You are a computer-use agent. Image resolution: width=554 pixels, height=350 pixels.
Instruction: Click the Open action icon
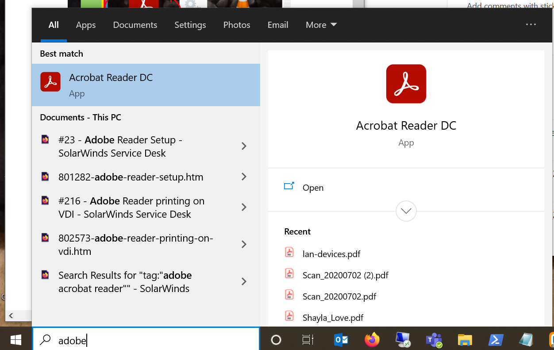coord(289,187)
